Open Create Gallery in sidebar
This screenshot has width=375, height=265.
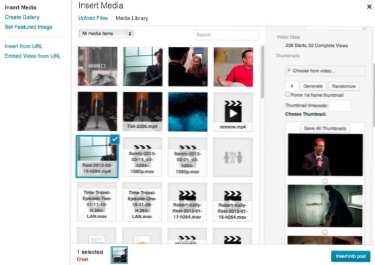click(x=22, y=17)
